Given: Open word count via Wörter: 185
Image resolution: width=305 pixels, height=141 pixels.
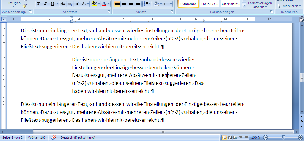Looking at the screenshot, I should click(37, 137).
